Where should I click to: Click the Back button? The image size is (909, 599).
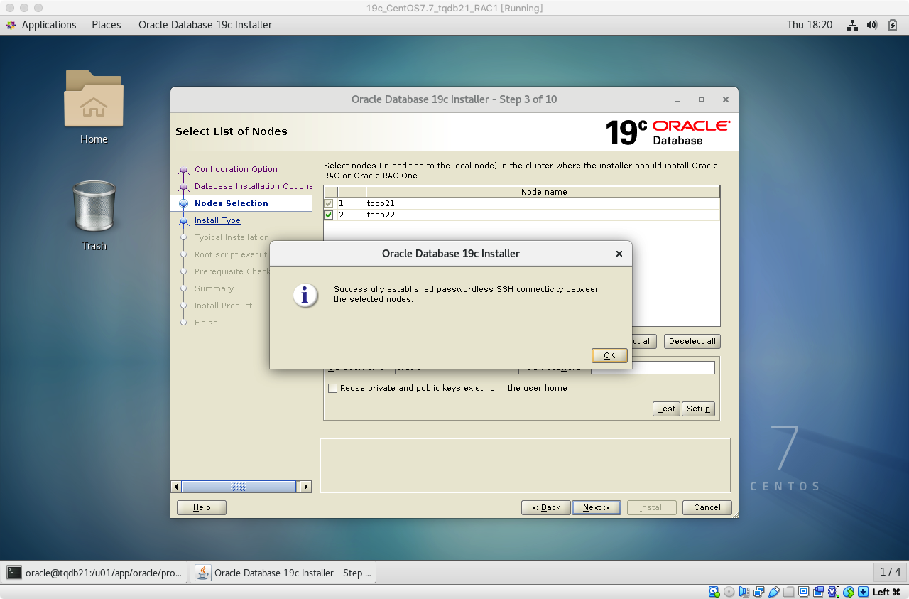pos(546,507)
